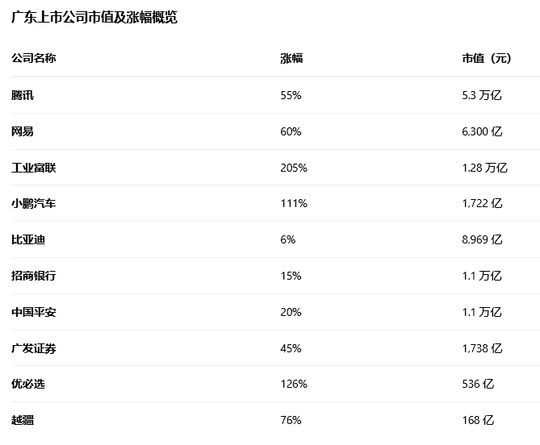Select 腾讯's 5.3 万亿 market value

pos(482,95)
